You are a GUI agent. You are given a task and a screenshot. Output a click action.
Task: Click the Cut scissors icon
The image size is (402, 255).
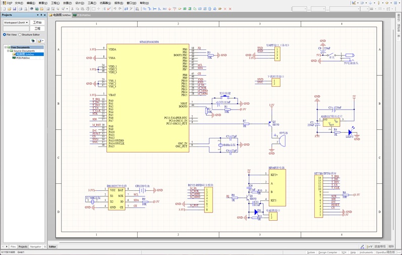click(x=72, y=9)
